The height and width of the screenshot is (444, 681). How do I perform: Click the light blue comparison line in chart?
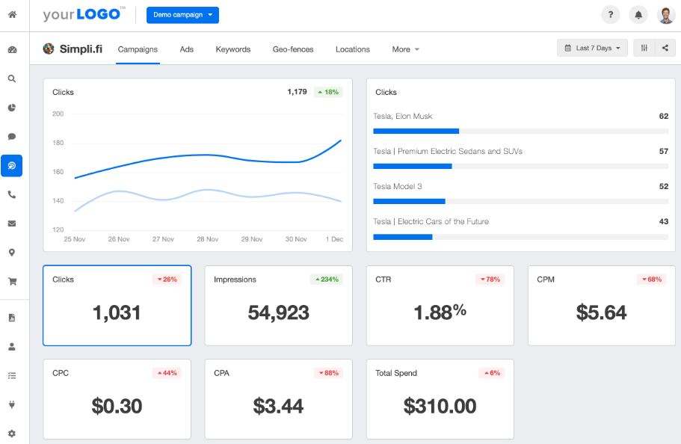tap(209, 190)
